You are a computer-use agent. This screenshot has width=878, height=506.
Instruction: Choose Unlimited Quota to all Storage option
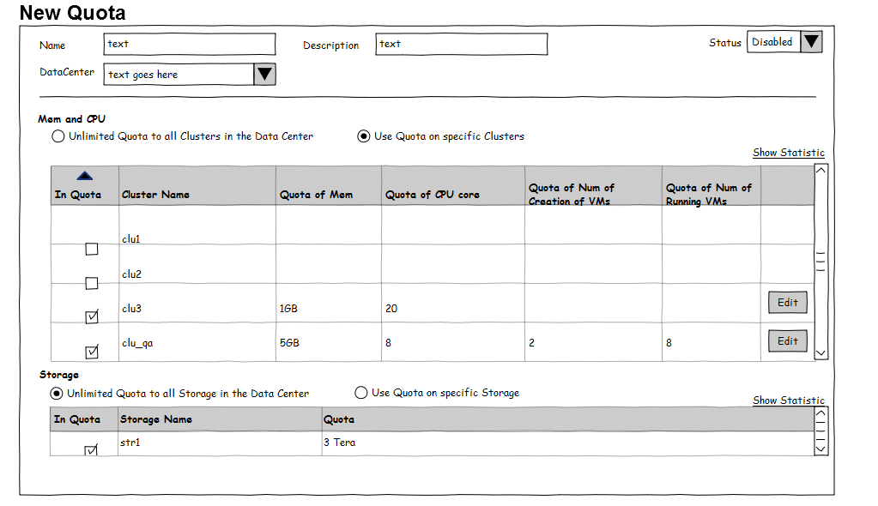pyautogui.click(x=58, y=394)
